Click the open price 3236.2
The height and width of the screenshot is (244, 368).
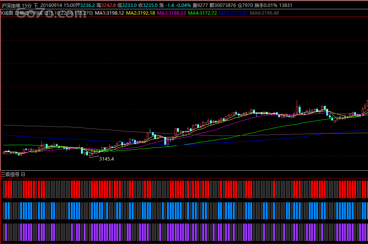click(x=88, y=5)
